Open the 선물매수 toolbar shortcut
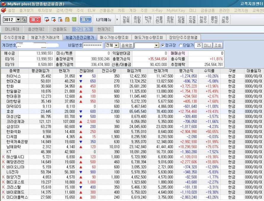 [225, 20]
